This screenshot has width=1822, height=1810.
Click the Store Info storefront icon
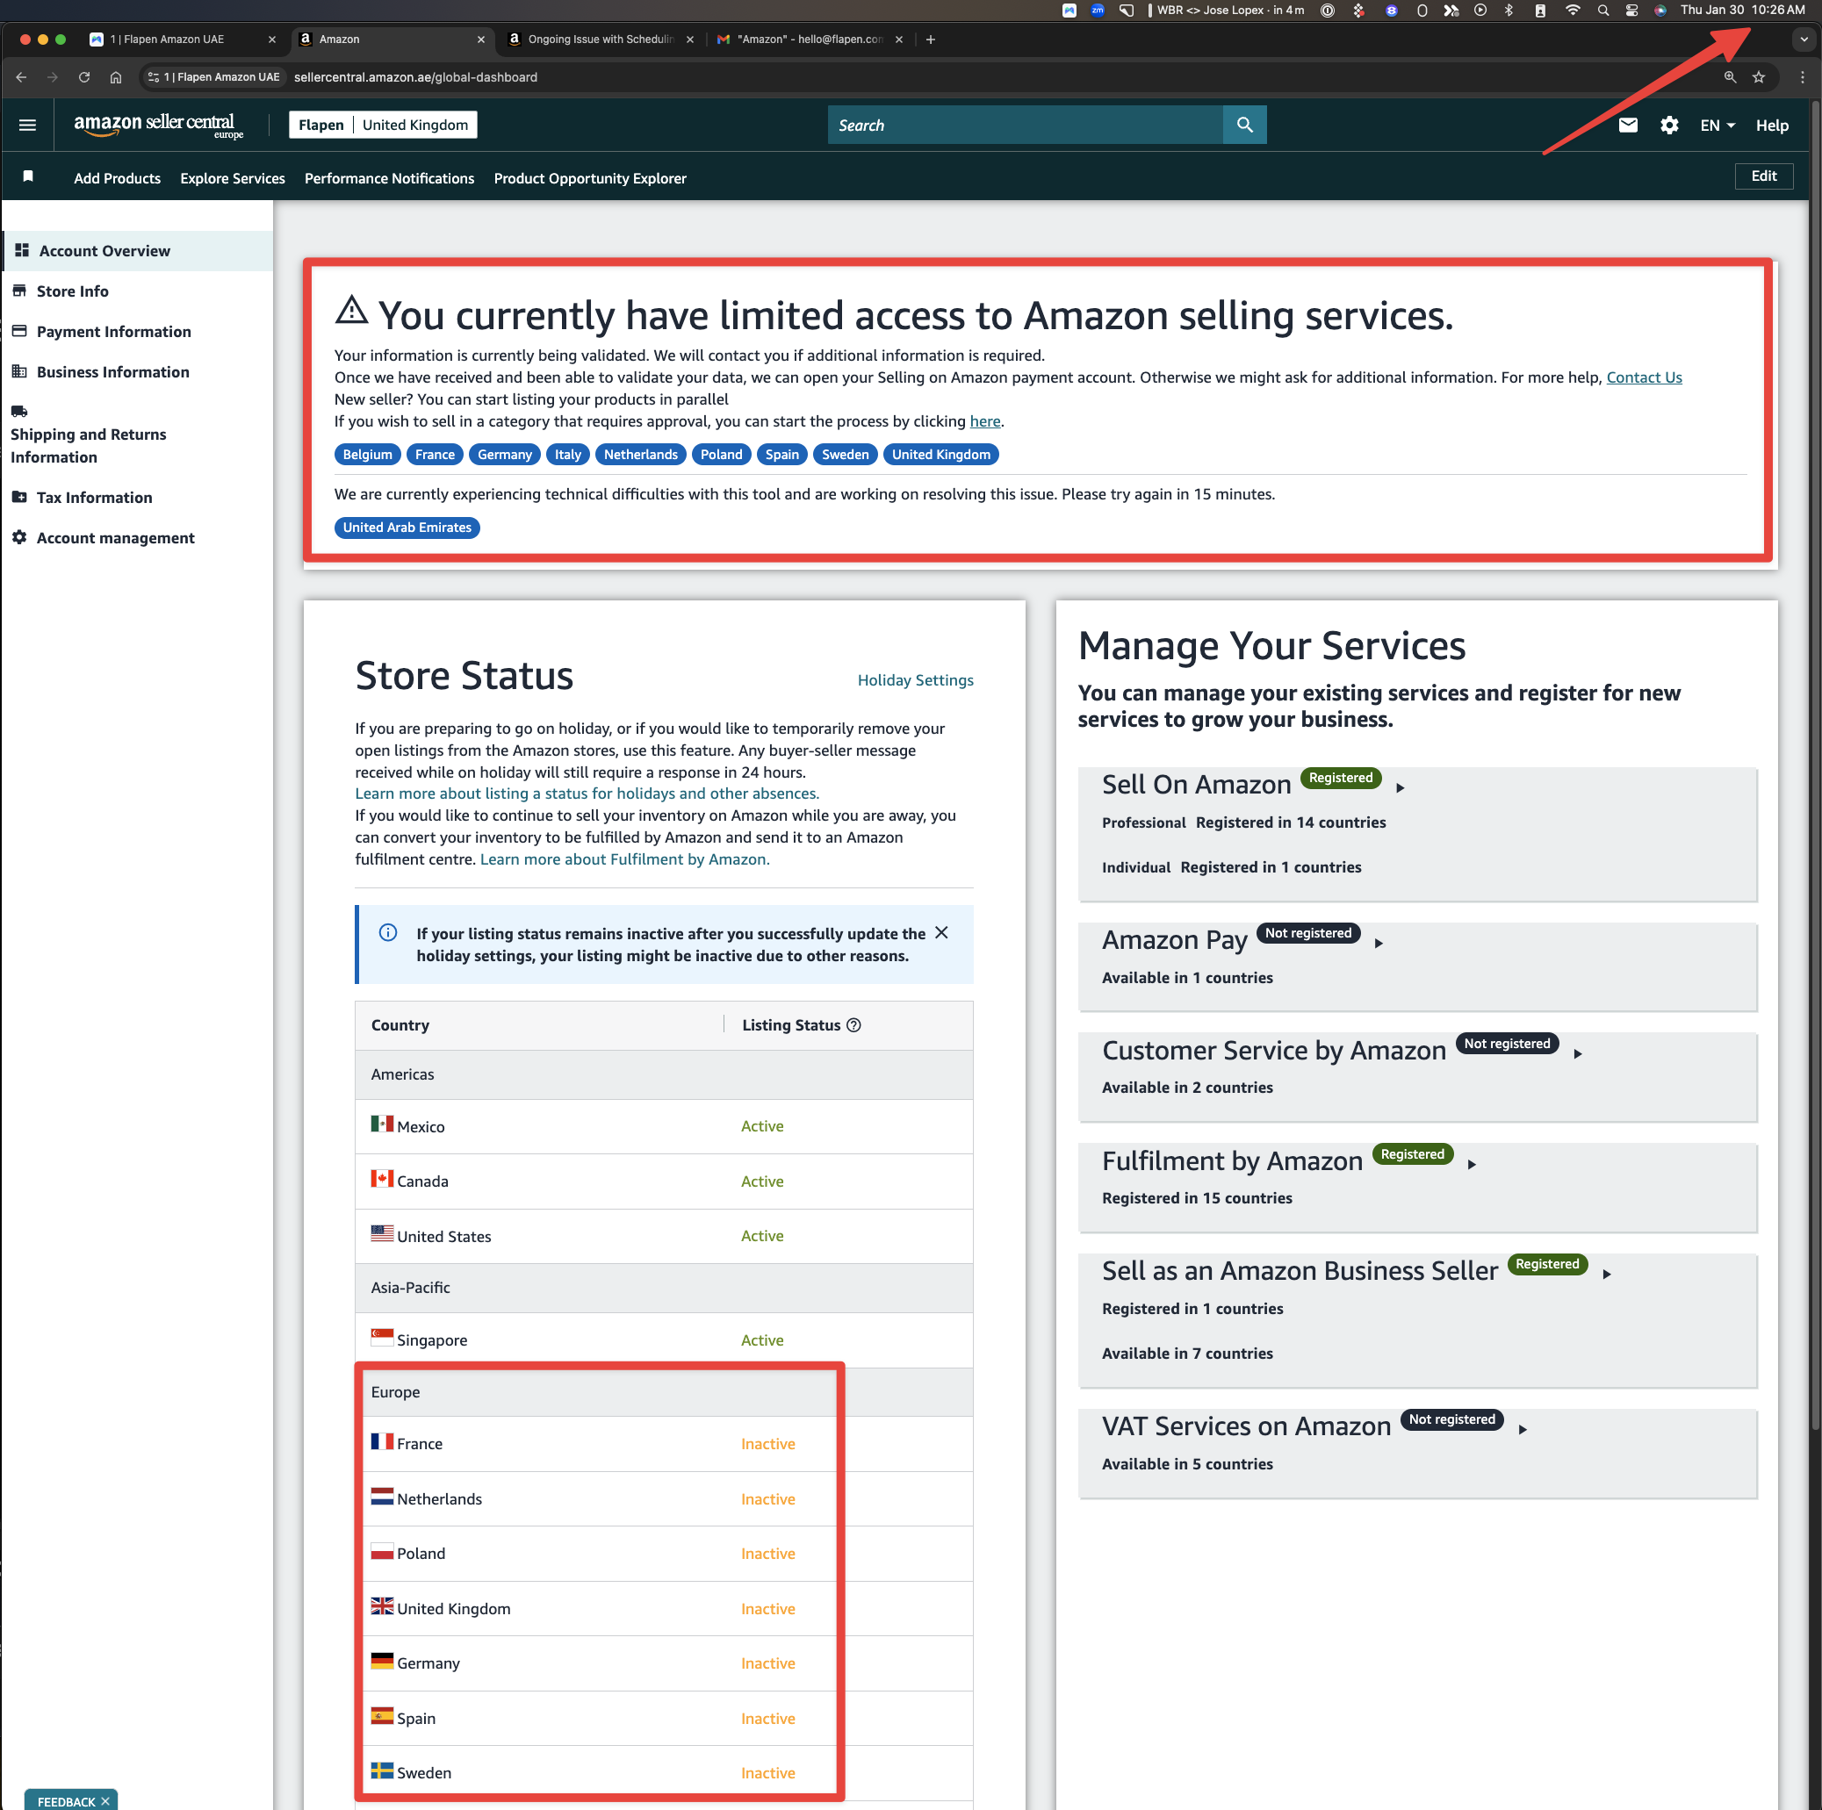pos(18,291)
